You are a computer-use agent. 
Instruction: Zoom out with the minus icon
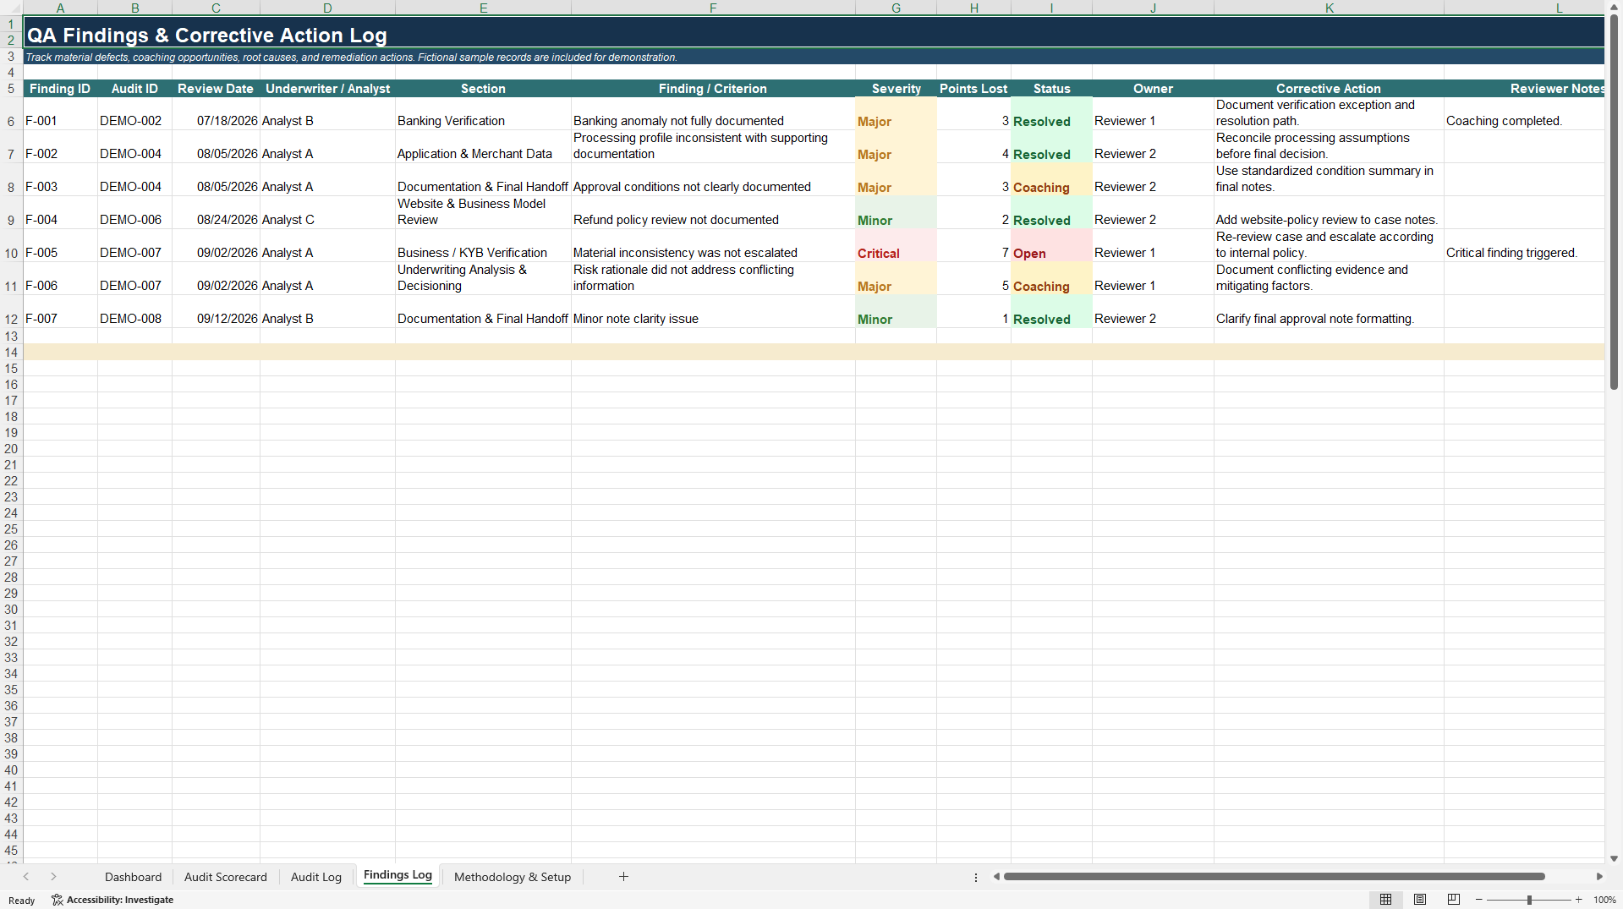point(1479,900)
